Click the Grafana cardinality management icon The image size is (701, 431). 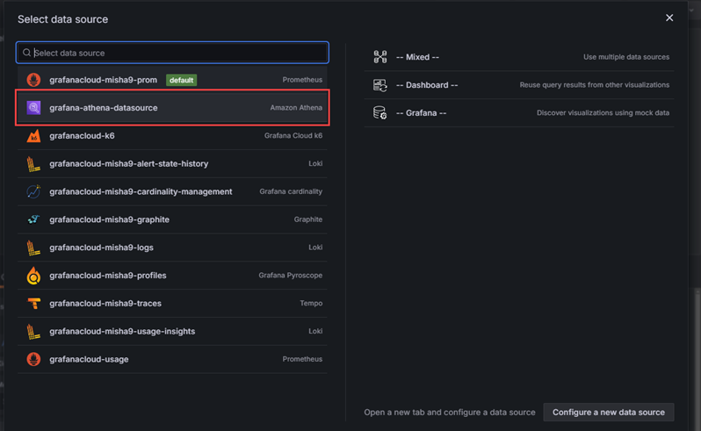(x=33, y=191)
